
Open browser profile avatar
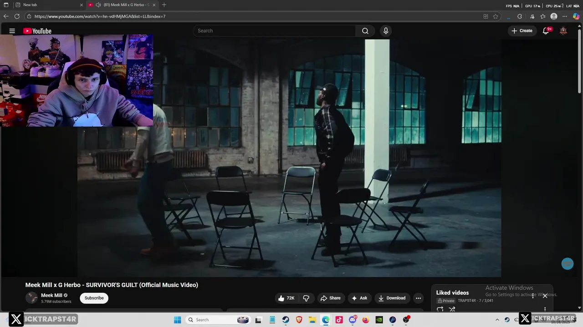click(x=554, y=16)
